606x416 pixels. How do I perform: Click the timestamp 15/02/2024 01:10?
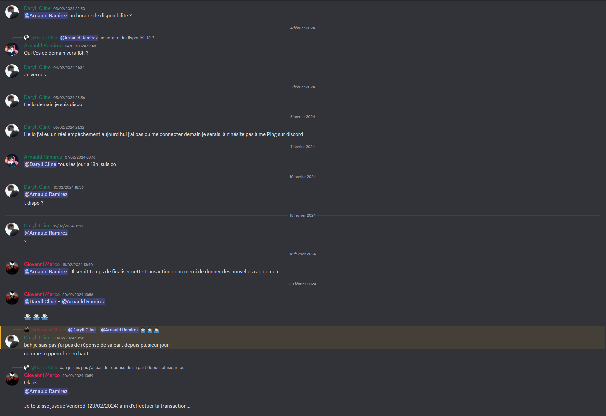coord(68,226)
